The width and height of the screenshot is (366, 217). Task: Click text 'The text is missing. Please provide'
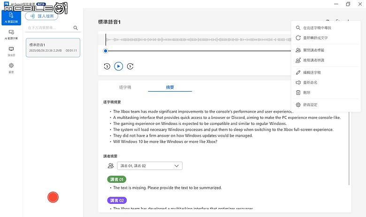(168, 188)
